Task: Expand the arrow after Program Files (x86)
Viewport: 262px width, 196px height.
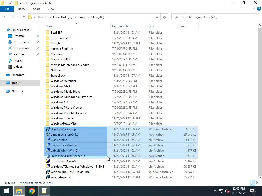Action: point(107,17)
